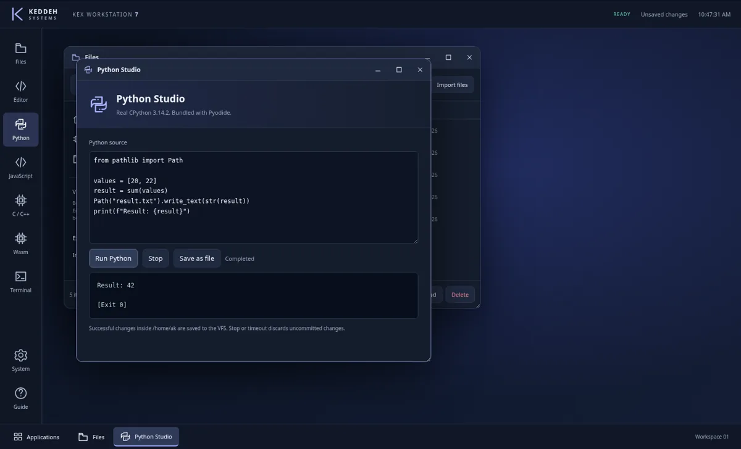
Task: Maximize the Files window
Action: 448,57
